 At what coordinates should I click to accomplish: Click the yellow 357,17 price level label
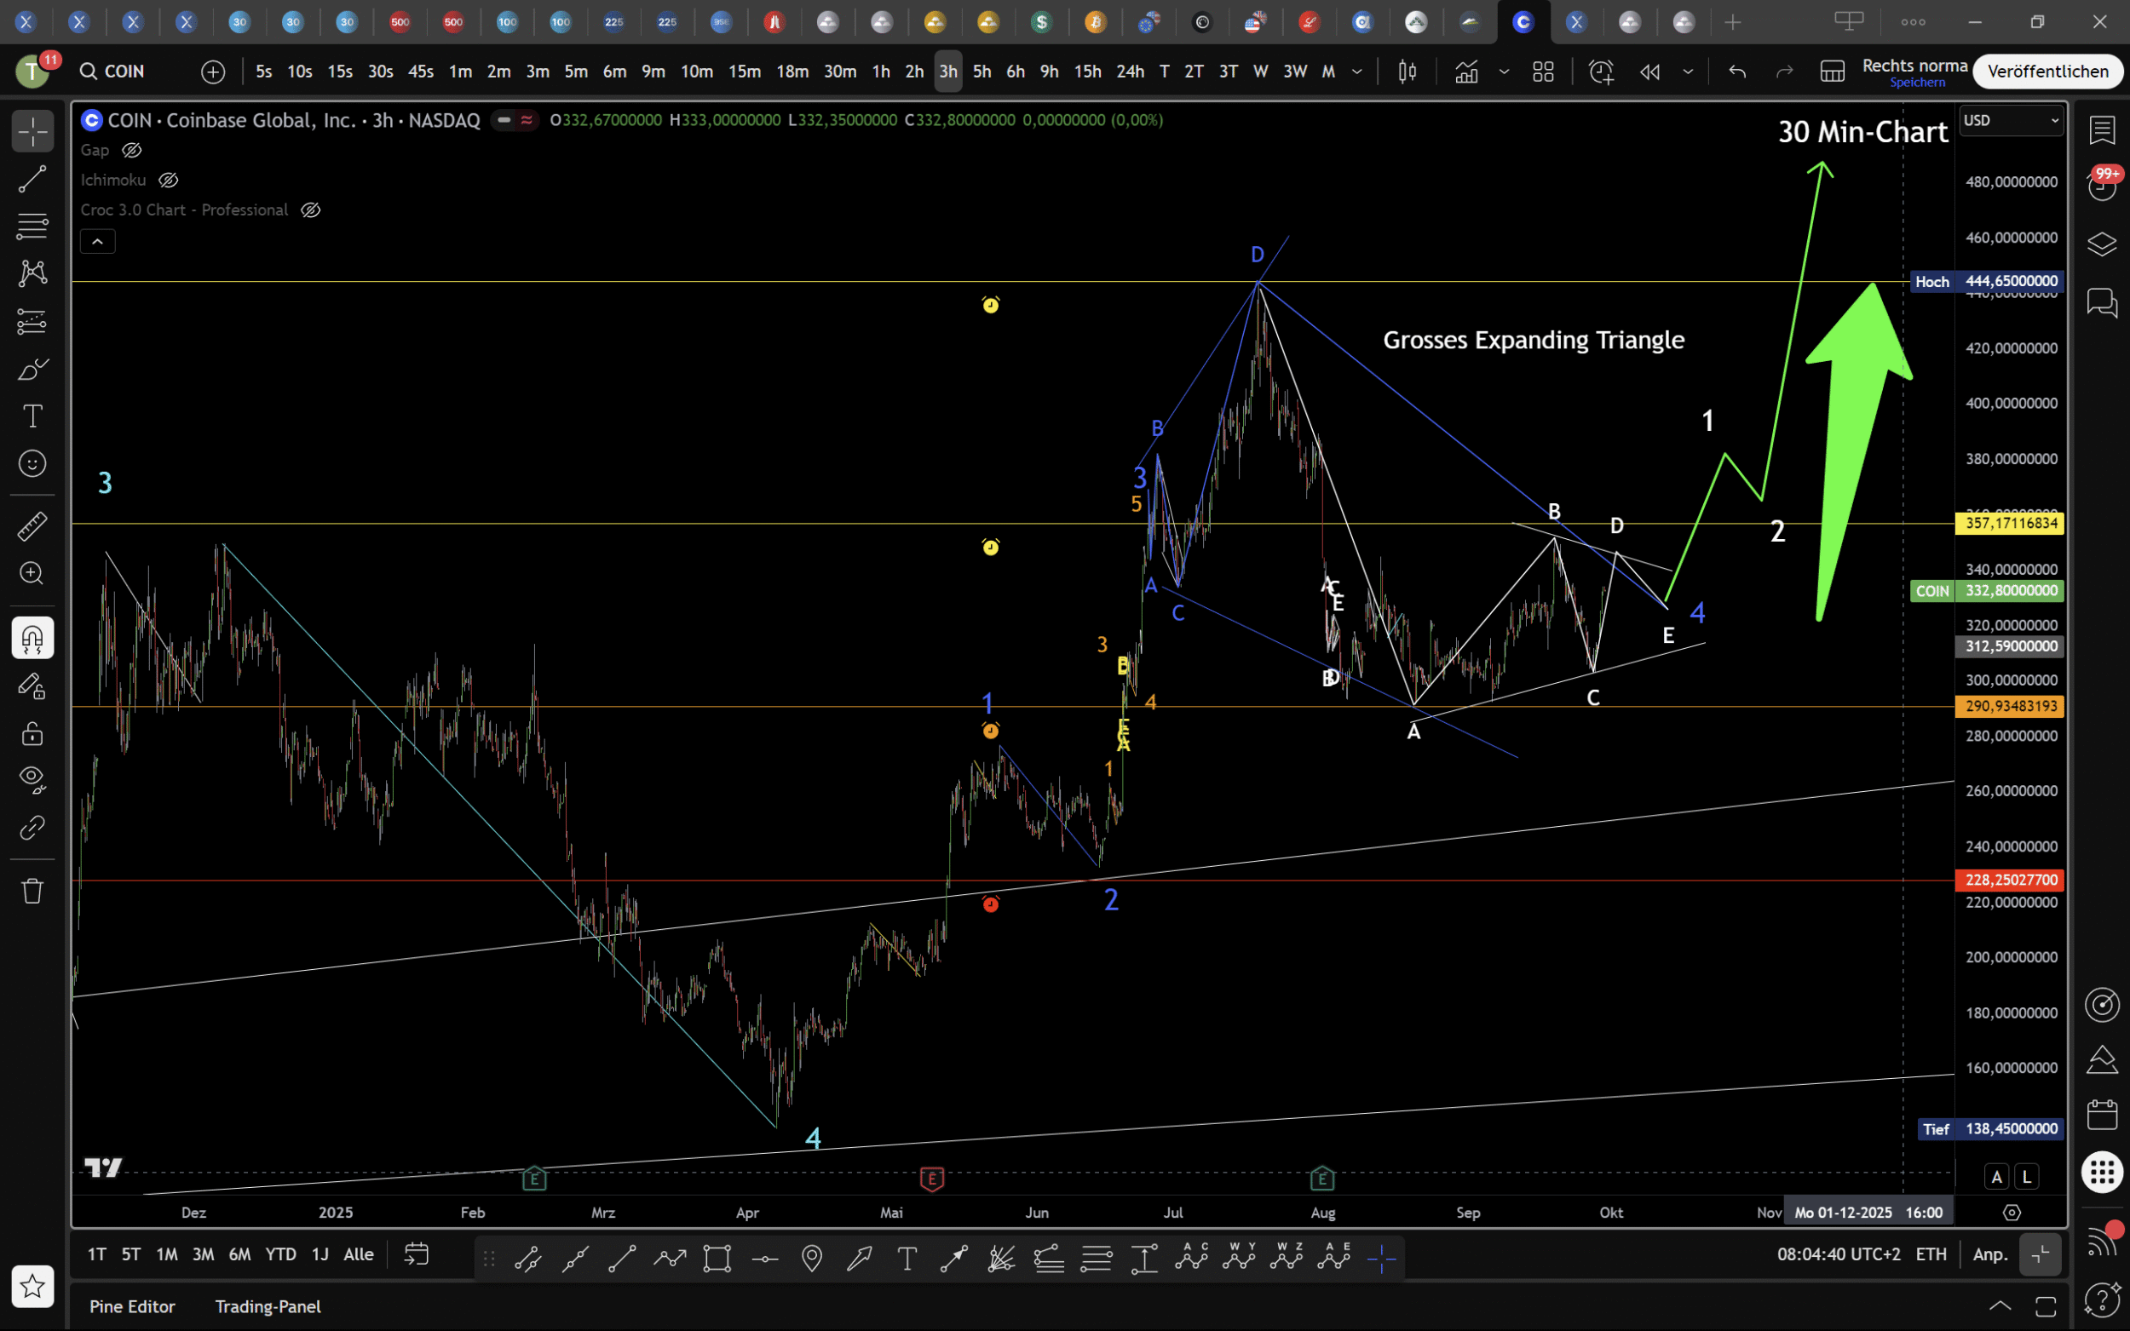point(2011,524)
